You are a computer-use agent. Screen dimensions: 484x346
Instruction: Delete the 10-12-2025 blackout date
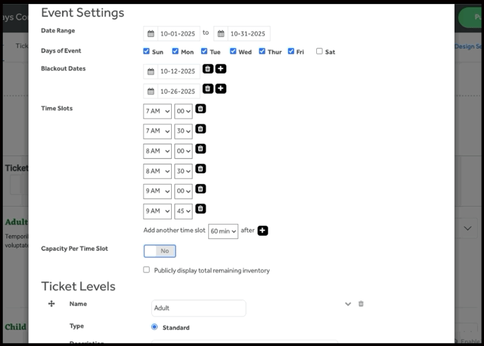click(x=208, y=69)
